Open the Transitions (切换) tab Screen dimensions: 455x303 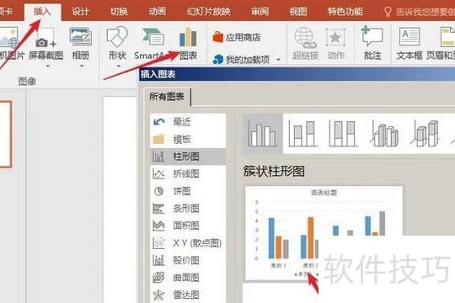click(x=119, y=12)
